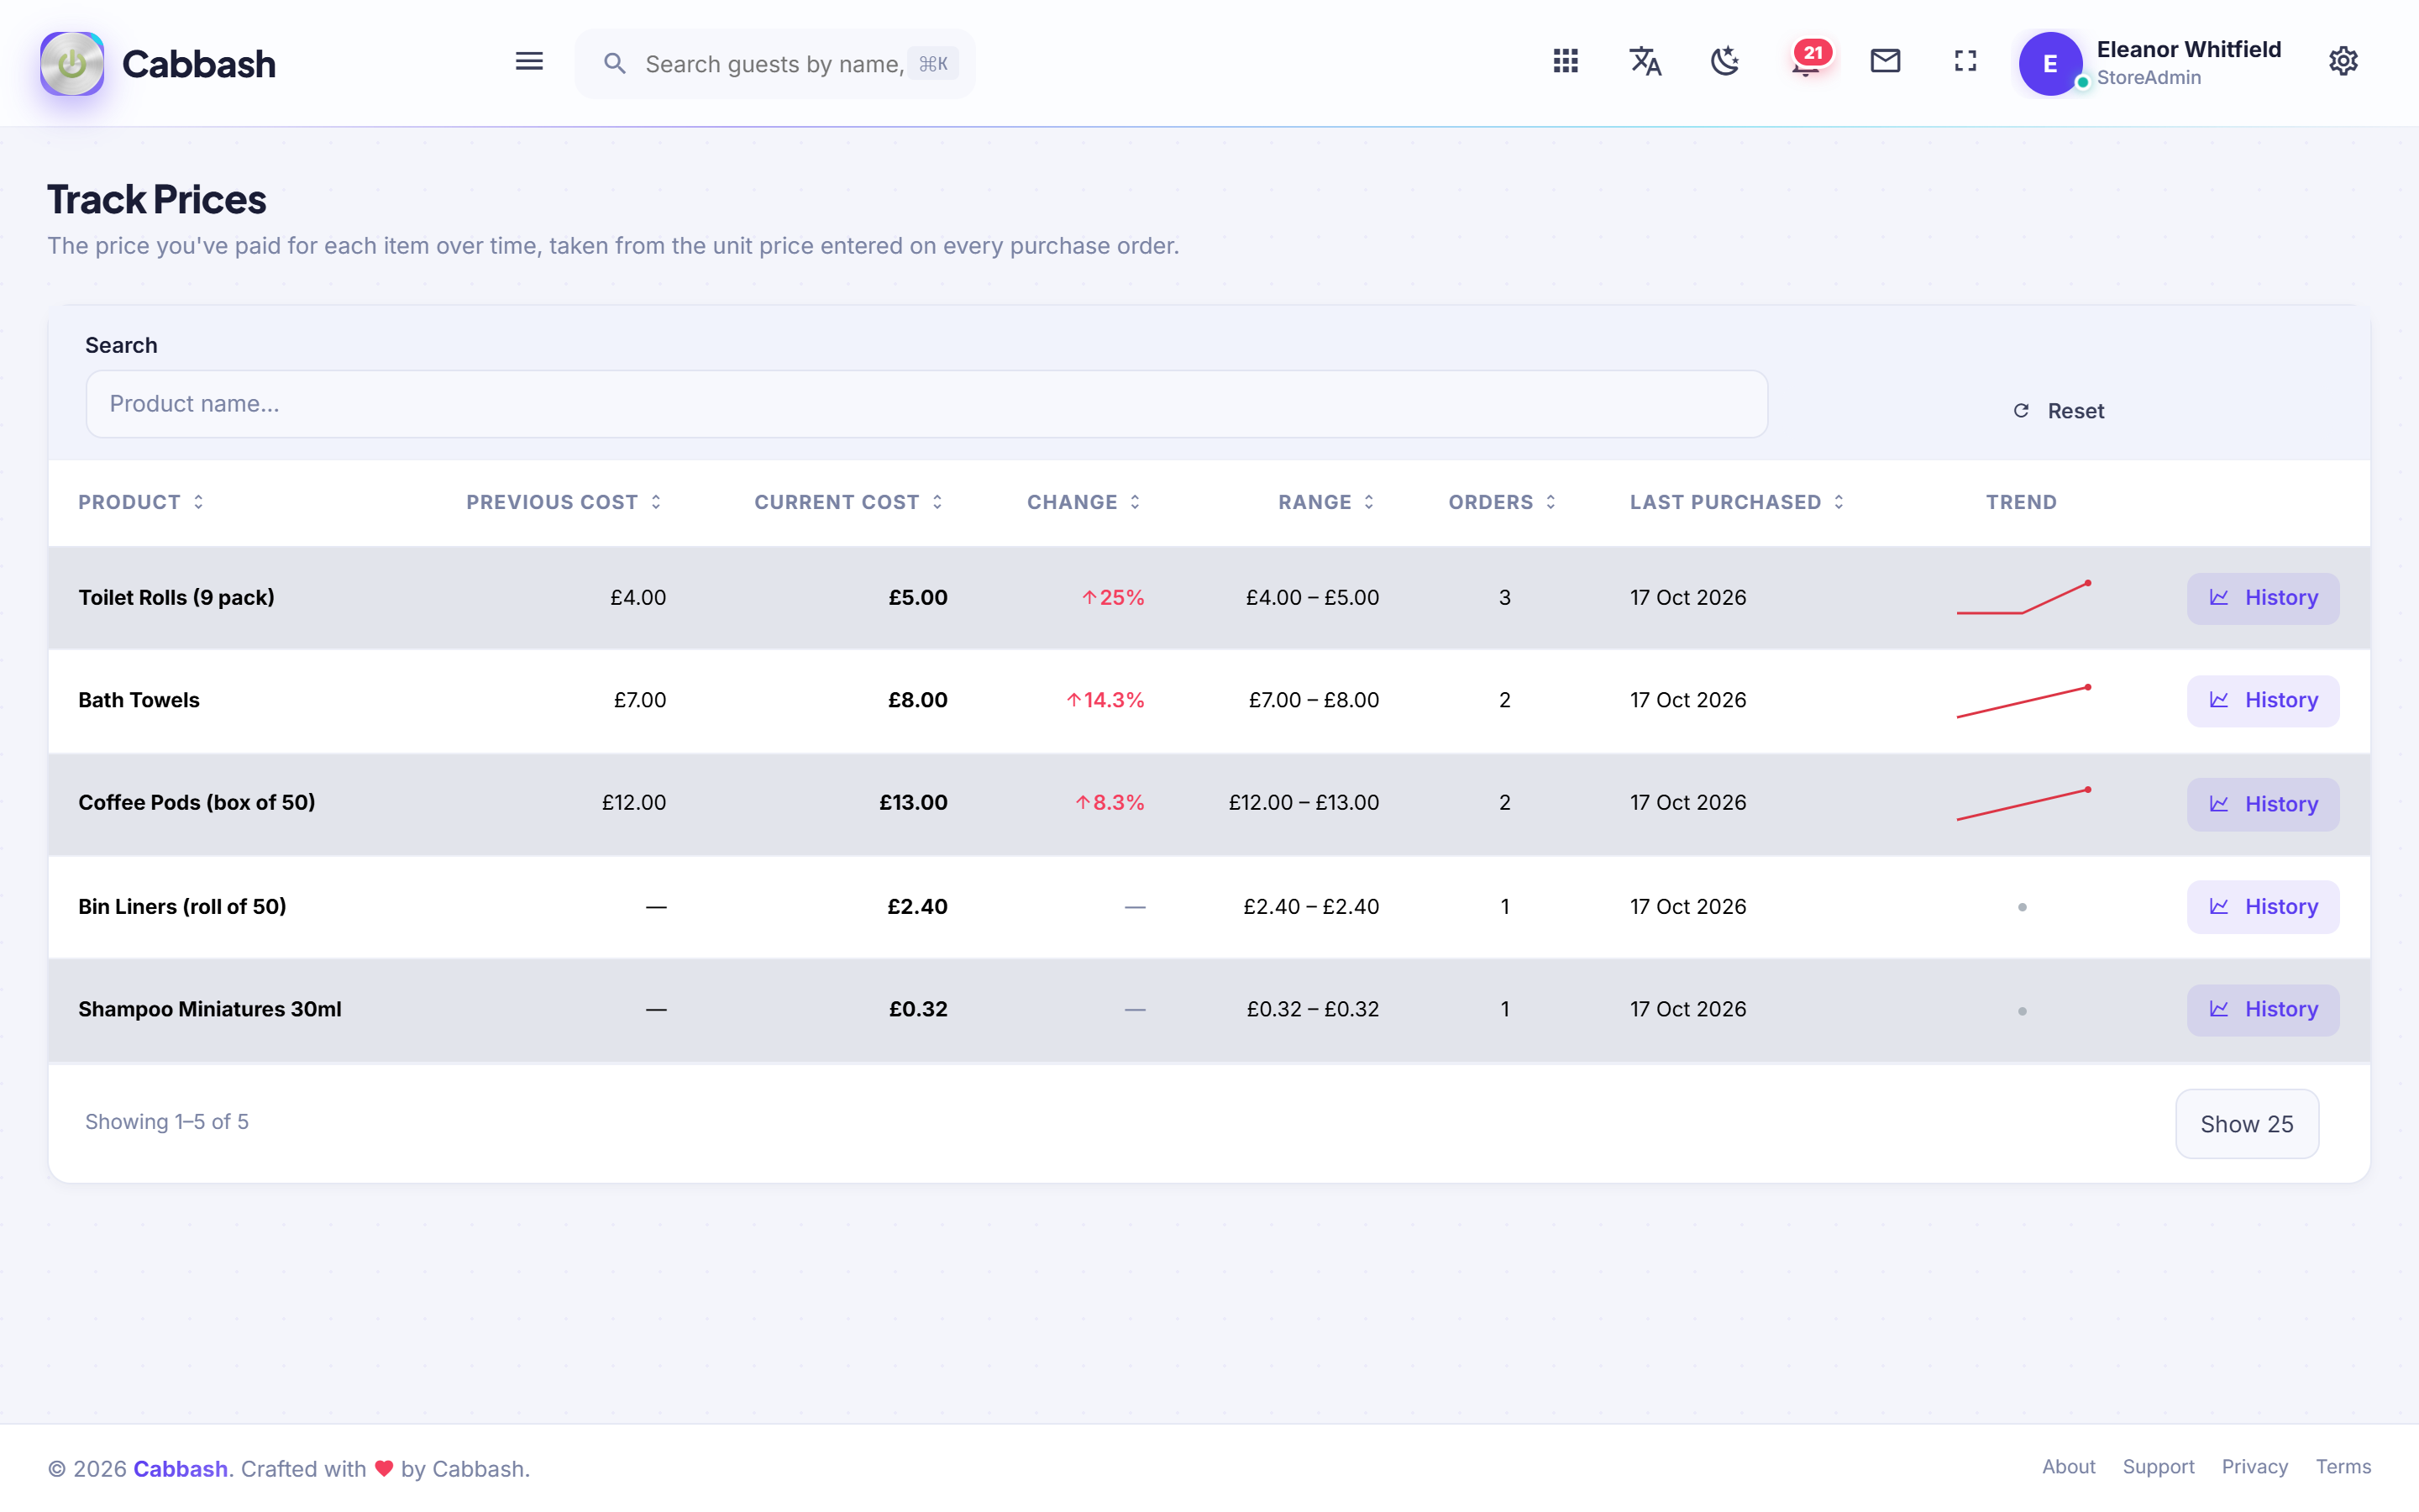Click the Cabbash power logo
Image resolution: width=2419 pixels, height=1512 pixels.
[x=72, y=64]
